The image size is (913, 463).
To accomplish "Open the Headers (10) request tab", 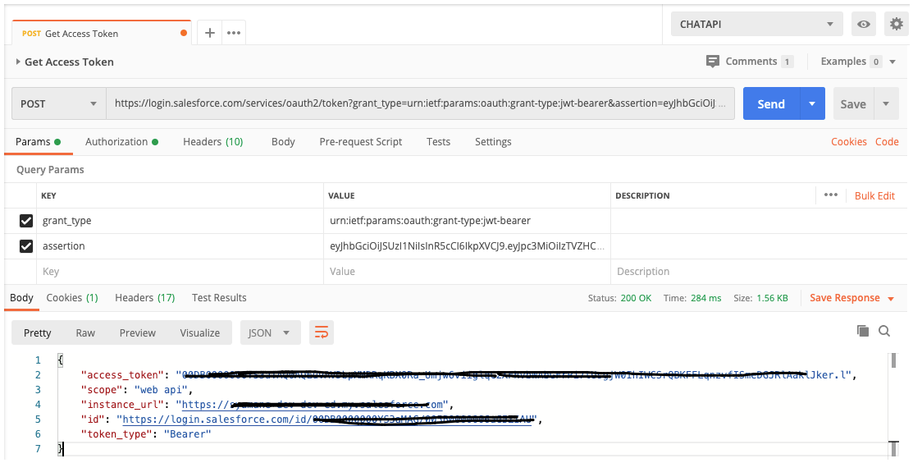I will [x=212, y=141].
